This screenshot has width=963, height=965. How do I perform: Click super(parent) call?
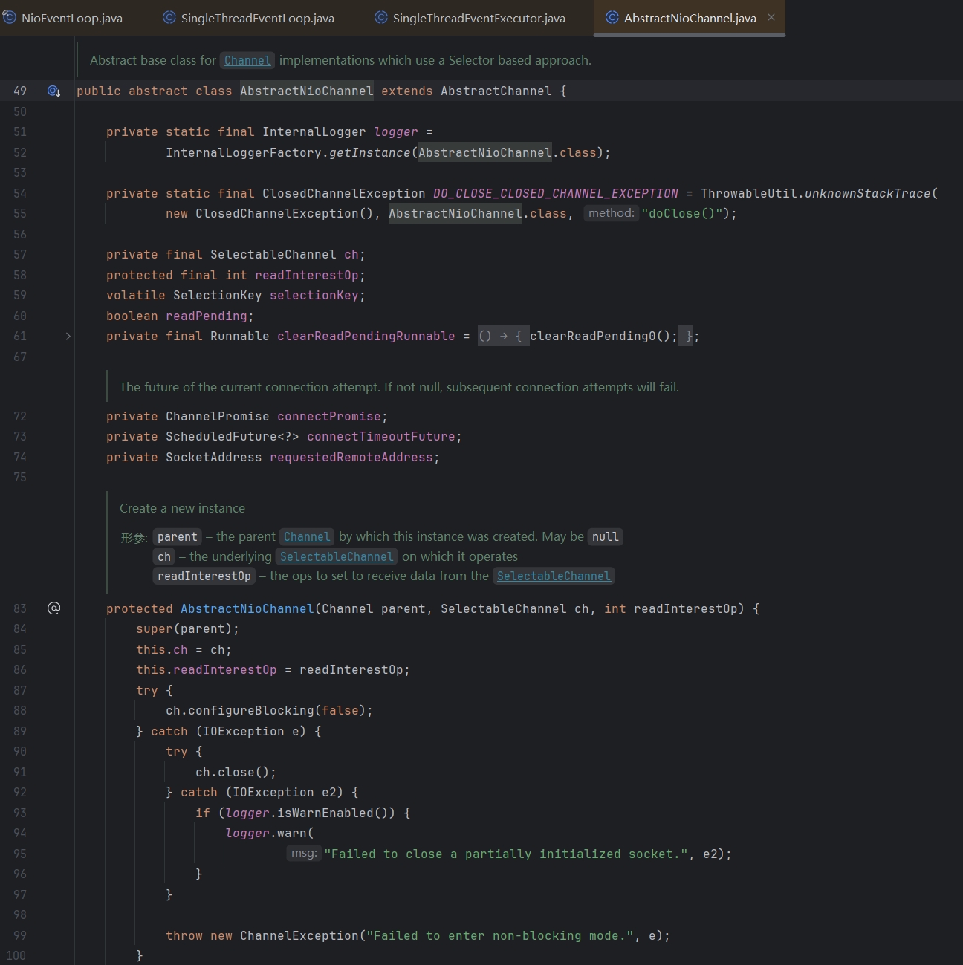[x=187, y=628]
